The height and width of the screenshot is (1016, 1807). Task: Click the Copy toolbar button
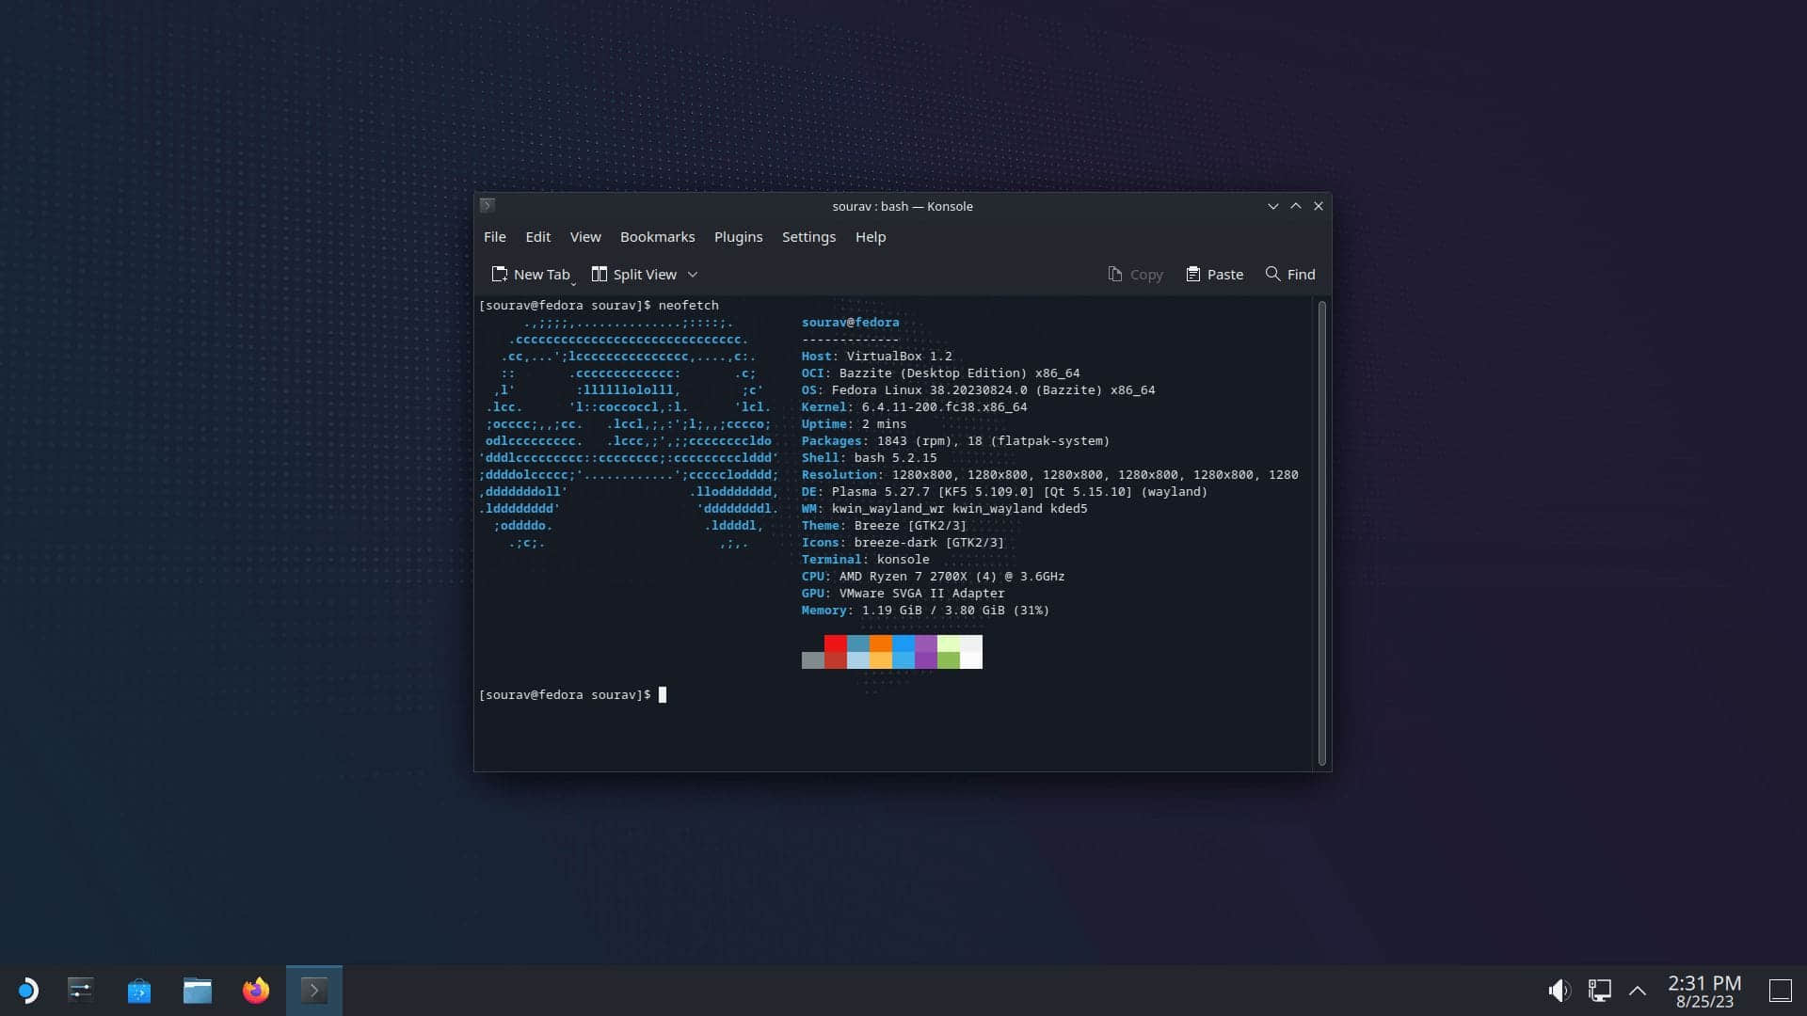tap(1136, 275)
